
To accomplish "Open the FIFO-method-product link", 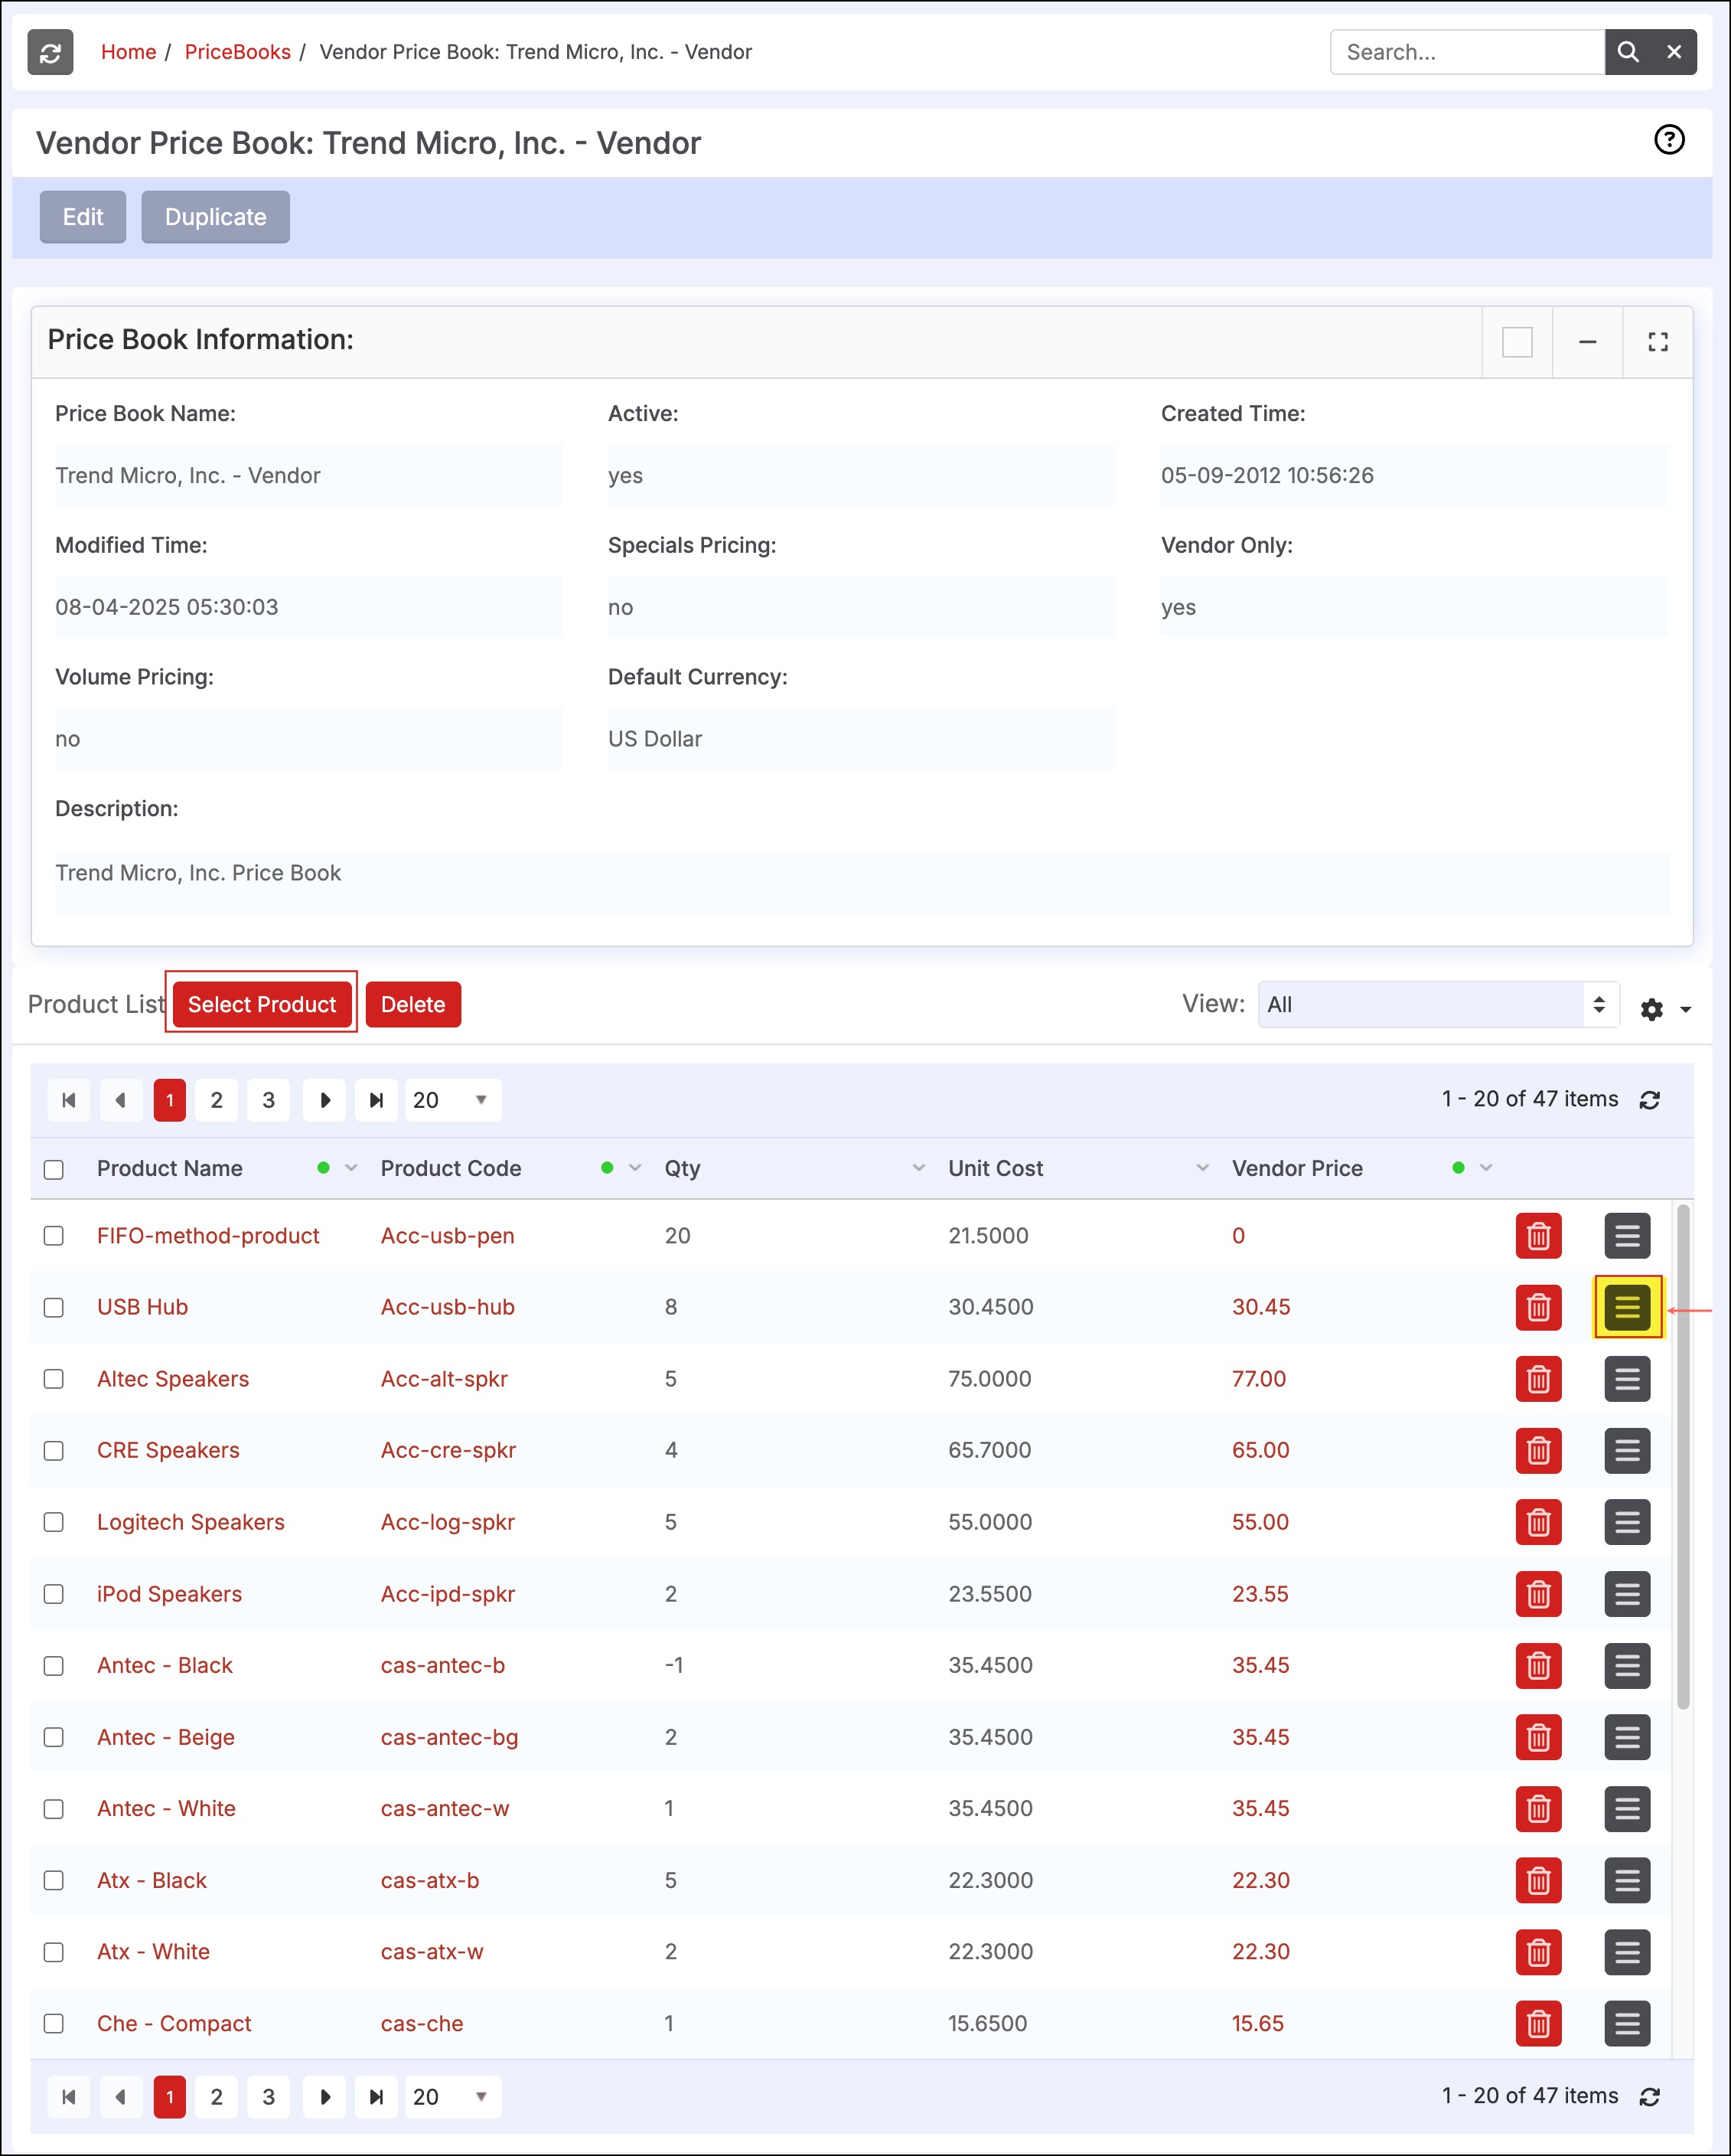I will (x=208, y=1236).
